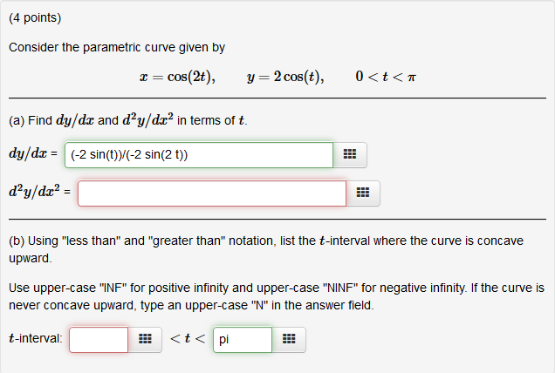Open equation editor beside the pi field
Screen dimensions: 555x373
[x=289, y=339]
